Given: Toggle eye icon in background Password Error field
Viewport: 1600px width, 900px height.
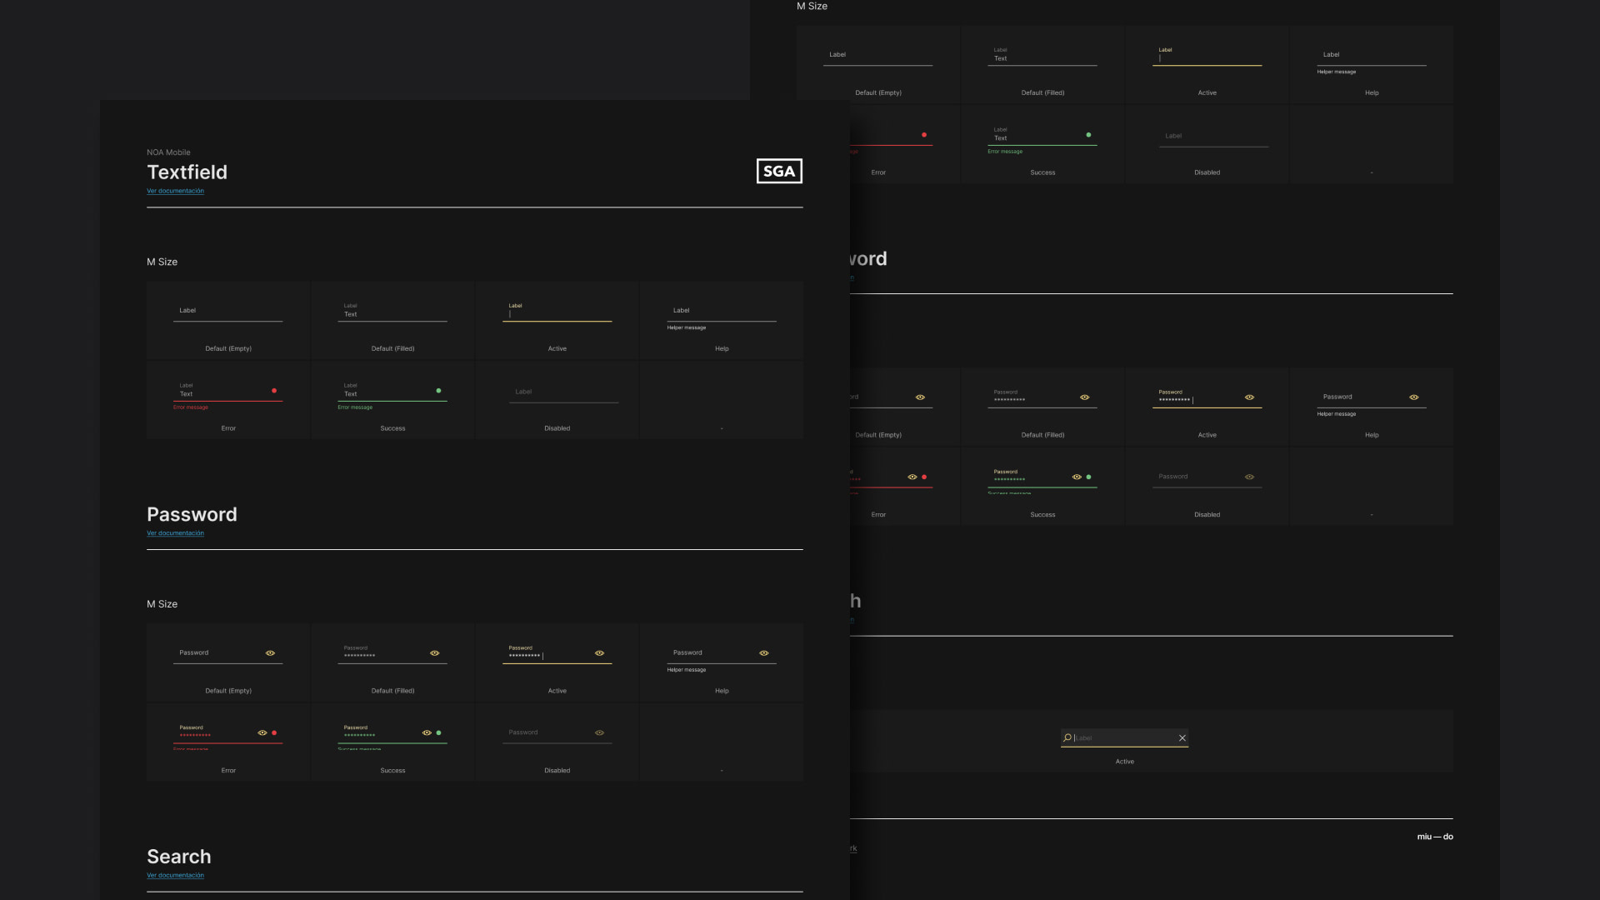Looking at the screenshot, I should pos(912,477).
